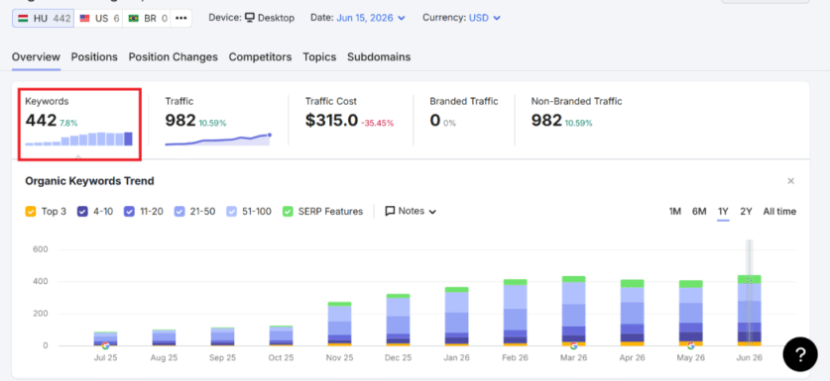Image resolution: width=830 pixels, height=381 pixels.
Task: Click the Traffic sparkline chart
Action: pos(217,140)
